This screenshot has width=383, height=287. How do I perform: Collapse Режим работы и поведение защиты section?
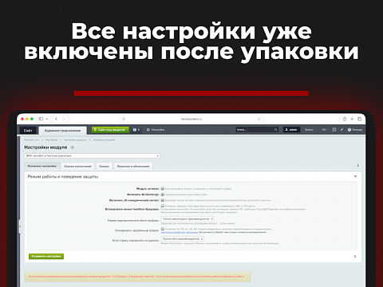click(x=355, y=176)
